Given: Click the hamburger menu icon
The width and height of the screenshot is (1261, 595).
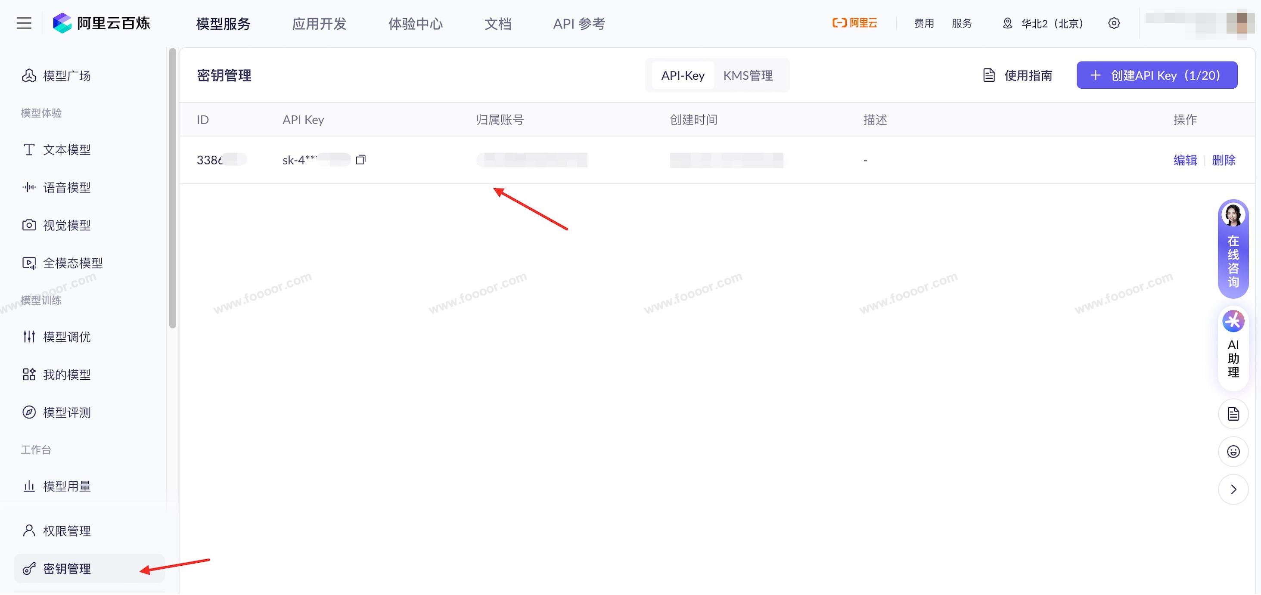Looking at the screenshot, I should (x=24, y=24).
